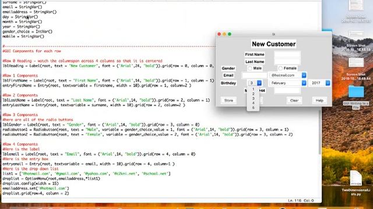Minimize the New Customer window
This screenshot has width=373, height=209.
(x=224, y=34)
